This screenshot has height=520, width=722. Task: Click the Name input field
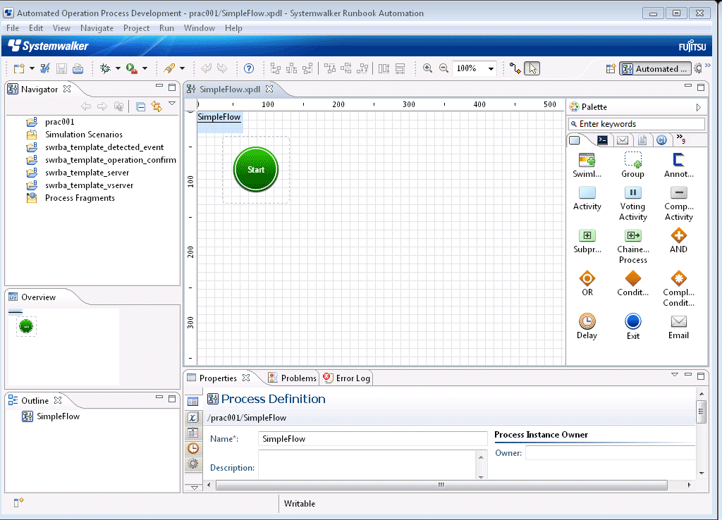click(372, 438)
